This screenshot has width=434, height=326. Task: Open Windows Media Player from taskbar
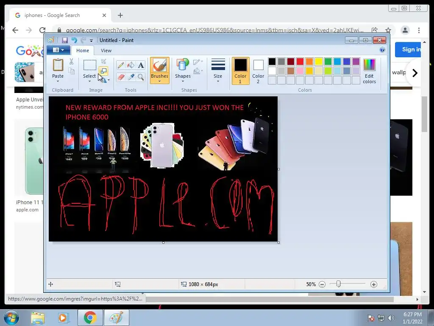point(63,318)
